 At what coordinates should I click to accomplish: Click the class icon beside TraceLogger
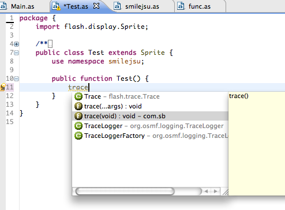click(78, 126)
